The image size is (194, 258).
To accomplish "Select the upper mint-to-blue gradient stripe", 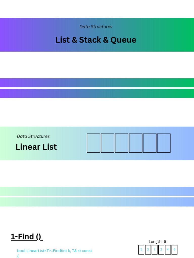I will pos(97,191).
